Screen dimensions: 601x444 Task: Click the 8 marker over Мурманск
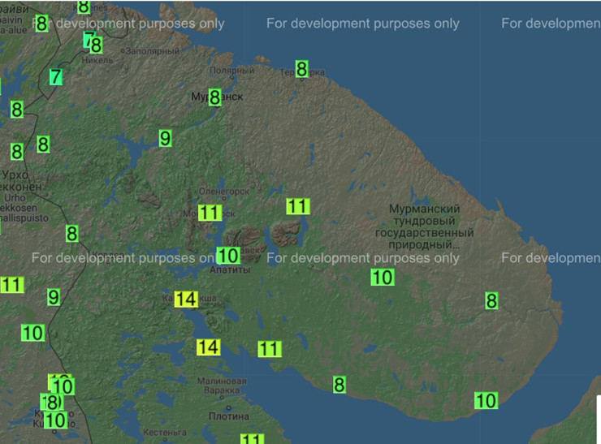(x=214, y=97)
